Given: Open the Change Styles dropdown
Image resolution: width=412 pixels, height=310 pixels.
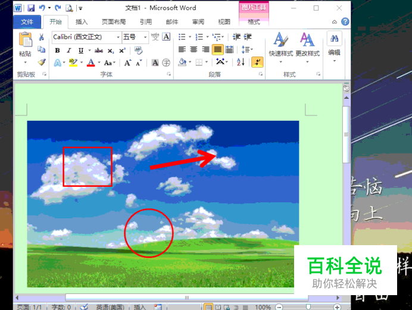Looking at the screenshot, I should (x=307, y=62).
